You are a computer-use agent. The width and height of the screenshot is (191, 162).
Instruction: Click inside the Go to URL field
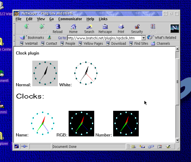[104, 38]
